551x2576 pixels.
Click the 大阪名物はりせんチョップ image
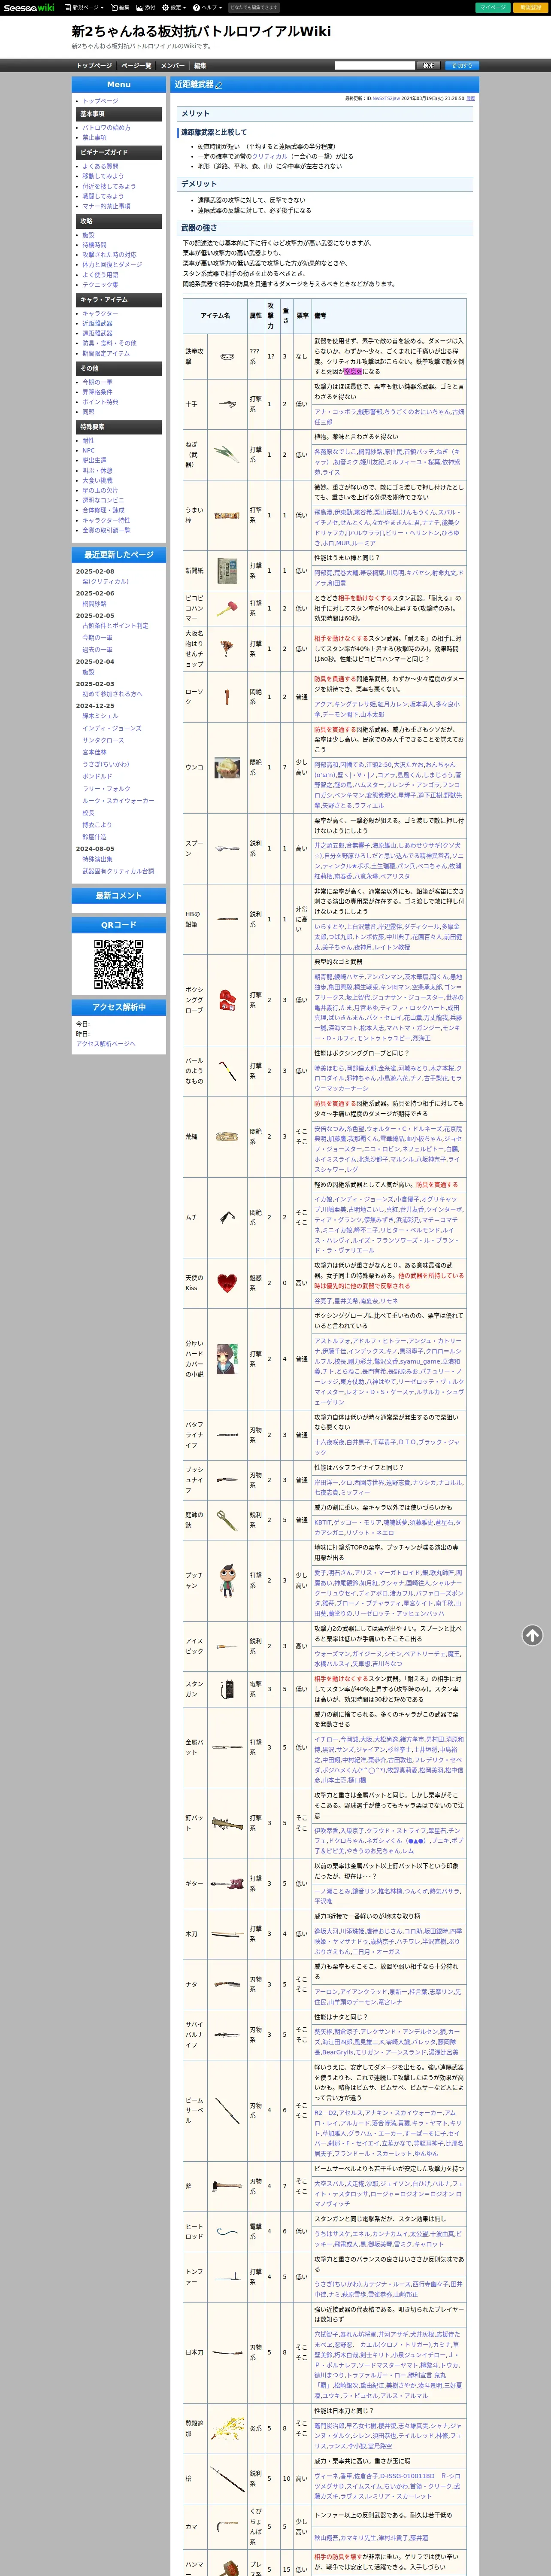click(227, 648)
